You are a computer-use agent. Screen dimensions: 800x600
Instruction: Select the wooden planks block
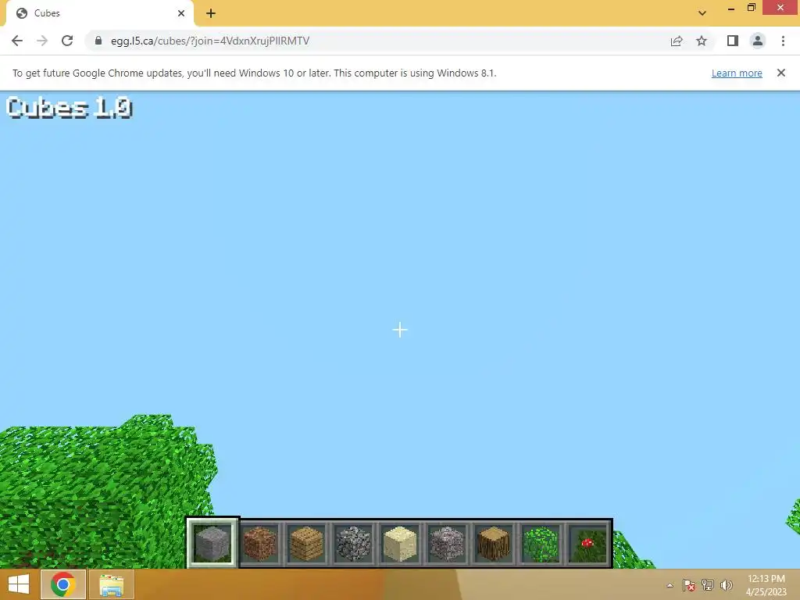(306, 544)
